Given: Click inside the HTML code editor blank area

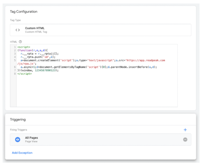Looking at the screenshot, I should (x=97, y=91).
